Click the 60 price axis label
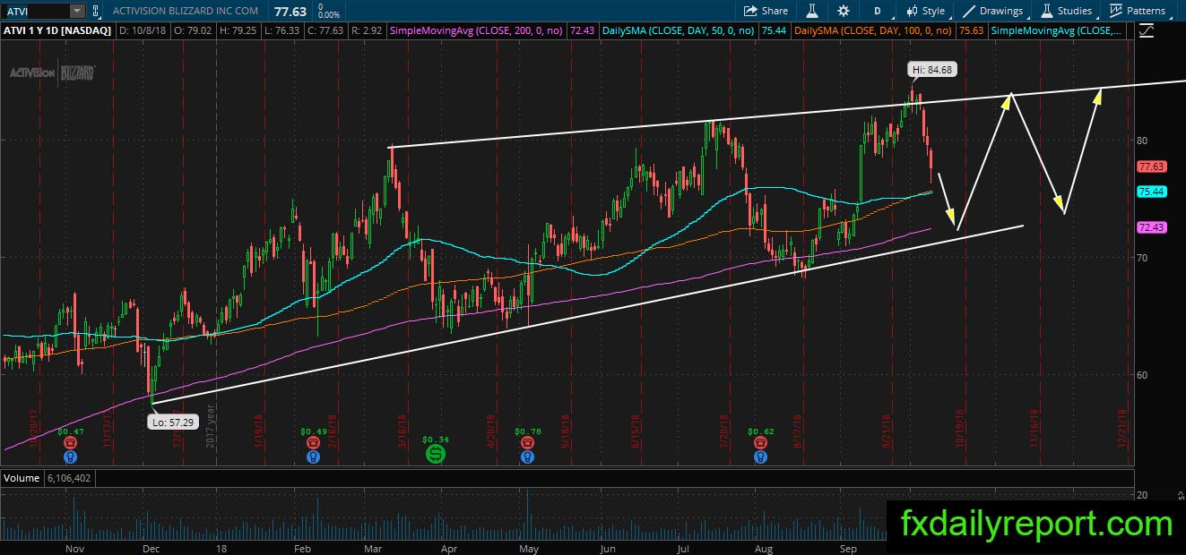Image resolution: width=1186 pixels, height=555 pixels. (1143, 375)
